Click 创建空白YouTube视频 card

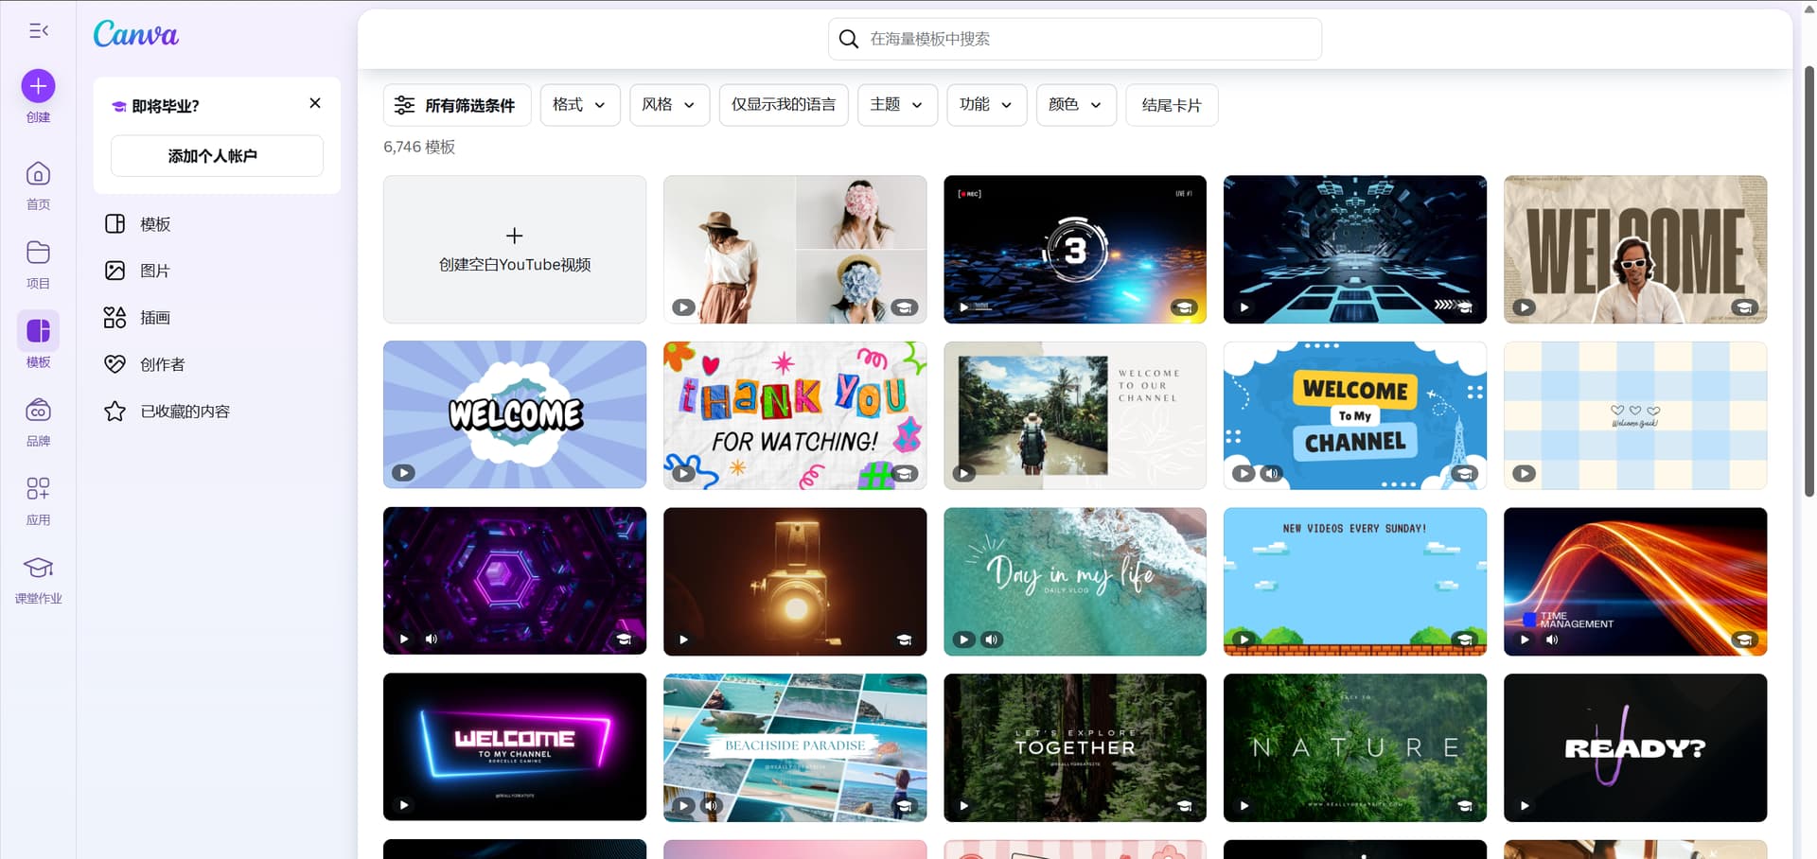(x=515, y=250)
